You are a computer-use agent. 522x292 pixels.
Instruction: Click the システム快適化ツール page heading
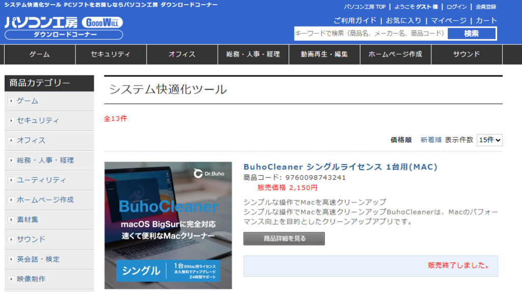pyautogui.click(x=168, y=89)
